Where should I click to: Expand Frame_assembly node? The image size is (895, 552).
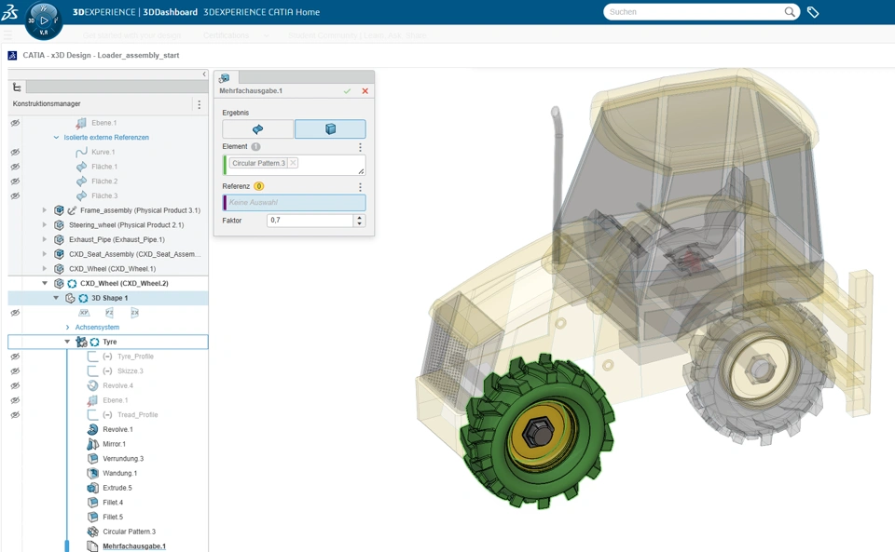pyautogui.click(x=45, y=210)
